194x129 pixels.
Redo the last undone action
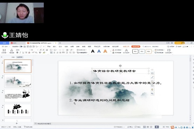[x=41, y=46]
